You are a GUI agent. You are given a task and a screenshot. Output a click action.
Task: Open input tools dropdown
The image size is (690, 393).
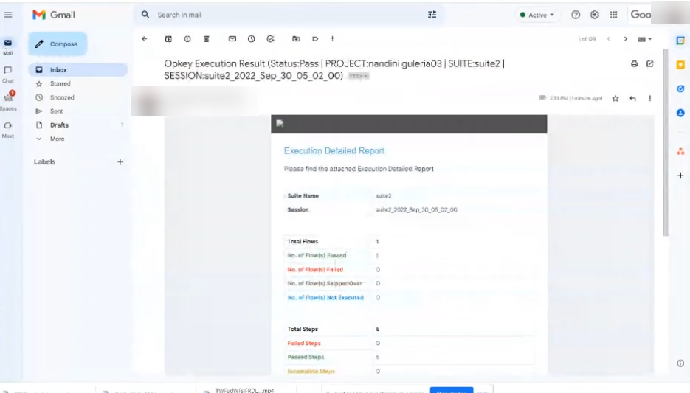645,39
